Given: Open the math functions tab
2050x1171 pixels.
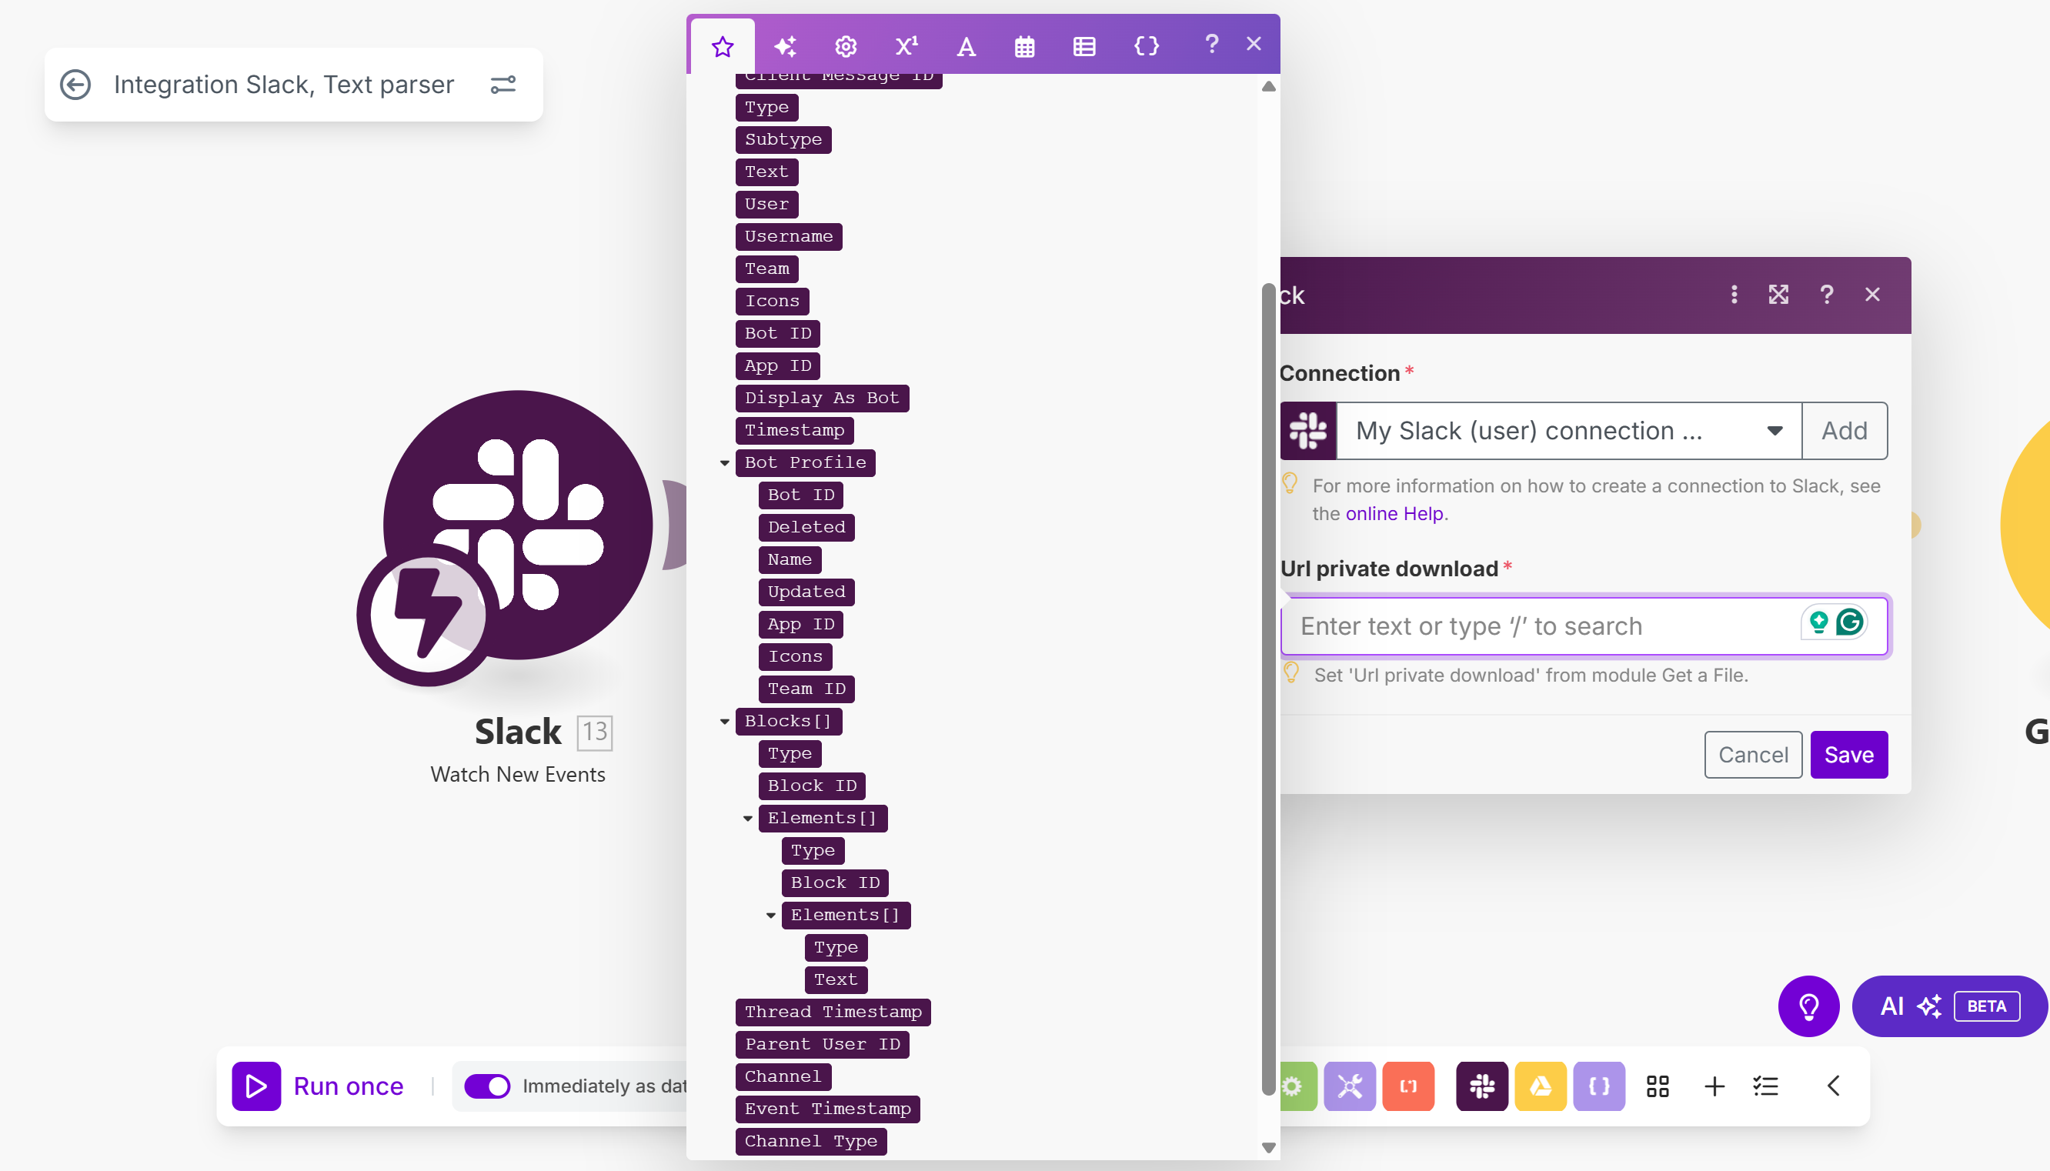Looking at the screenshot, I should click(x=906, y=46).
